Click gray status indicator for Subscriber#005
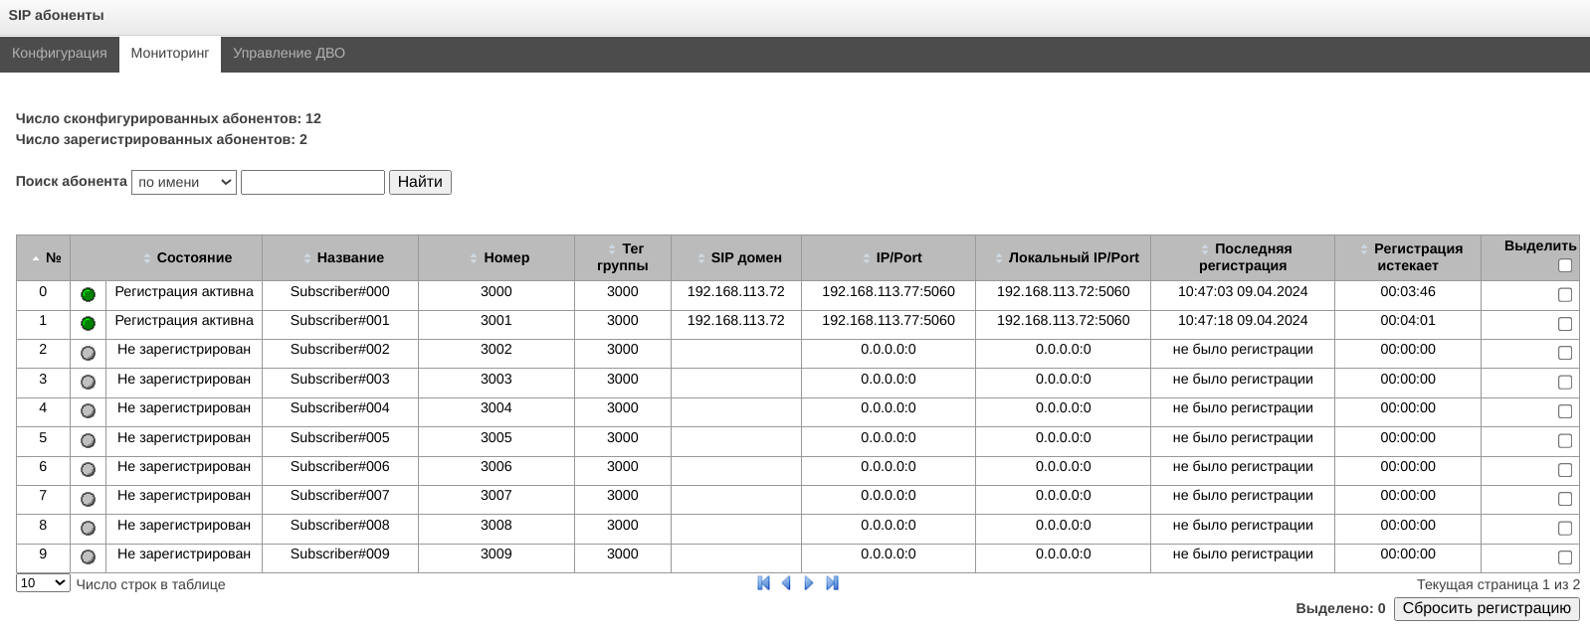The height and width of the screenshot is (629, 1590). coord(88,440)
